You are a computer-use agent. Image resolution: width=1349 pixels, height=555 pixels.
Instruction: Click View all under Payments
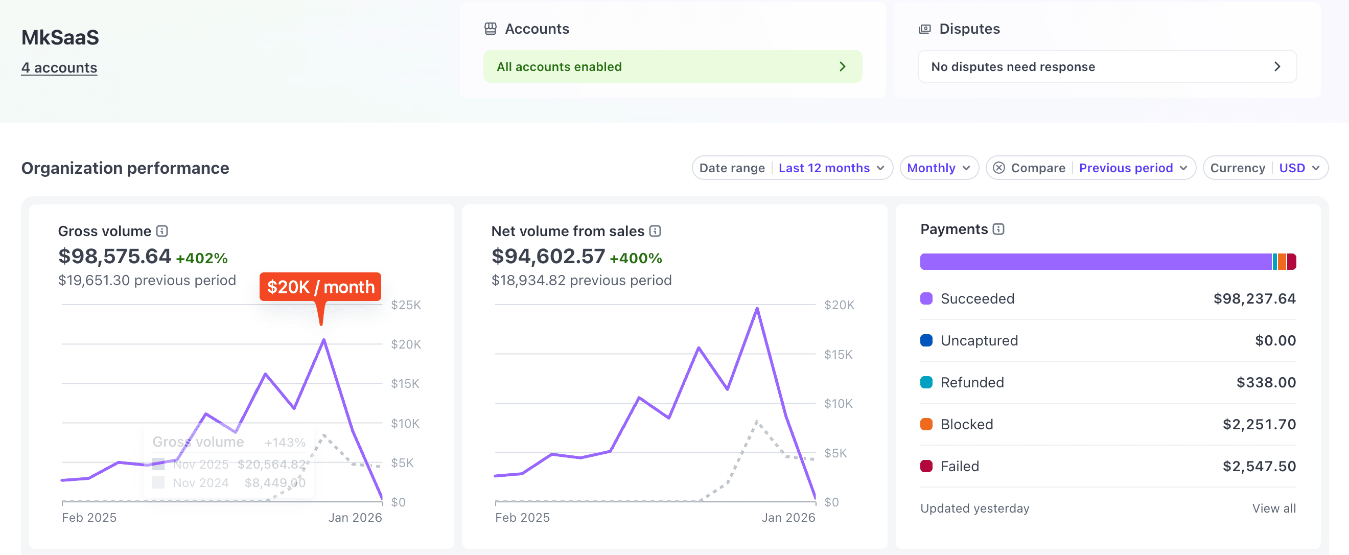pos(1273,508)
